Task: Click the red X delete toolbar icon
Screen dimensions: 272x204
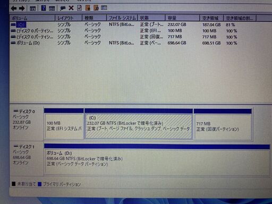Action: point(71,8)
